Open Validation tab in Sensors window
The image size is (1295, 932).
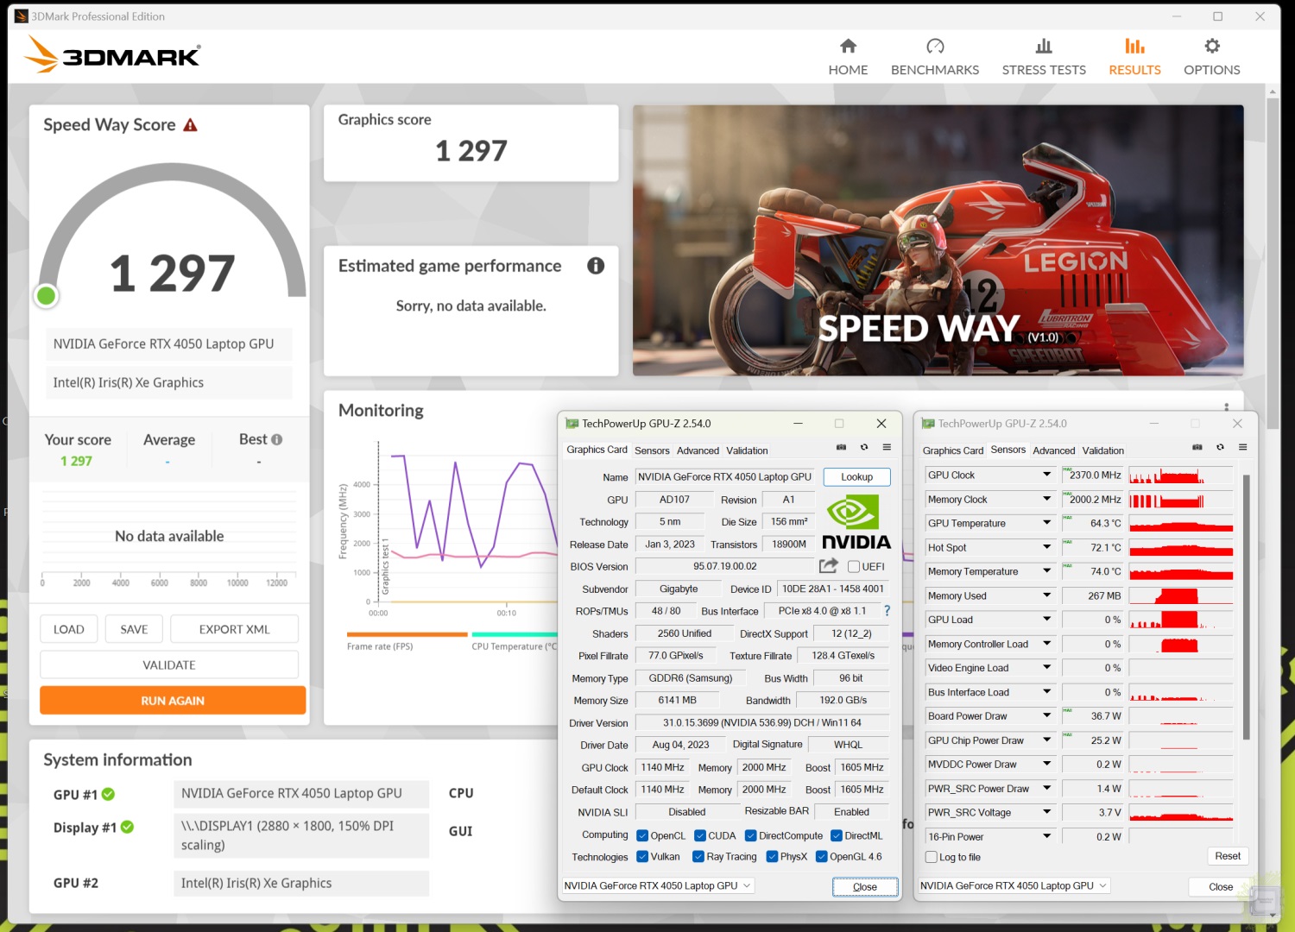click(x=1103, y=450)
